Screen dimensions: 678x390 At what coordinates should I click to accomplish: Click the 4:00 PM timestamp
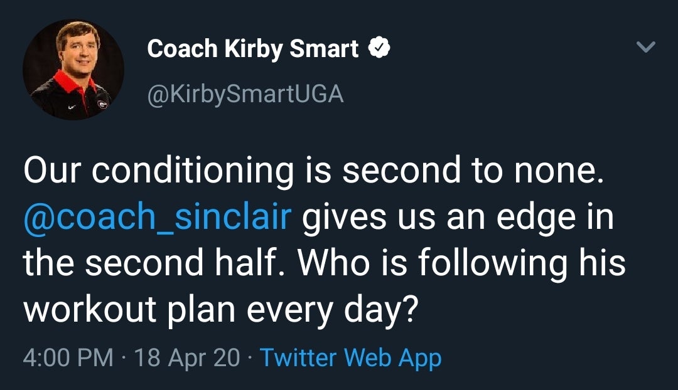[x=68, y=358]
